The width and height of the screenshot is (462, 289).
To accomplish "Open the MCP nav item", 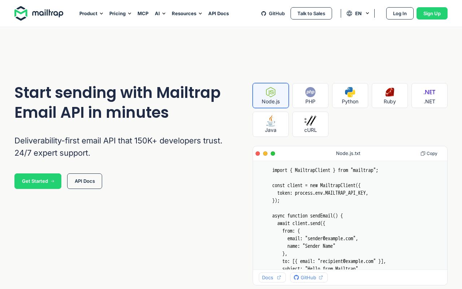I will (143, 13).
